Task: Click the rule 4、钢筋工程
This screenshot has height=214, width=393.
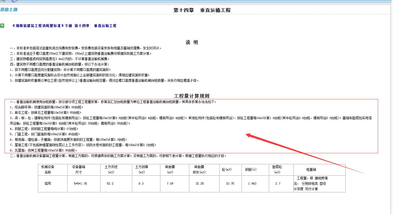Action: (44, 129)
